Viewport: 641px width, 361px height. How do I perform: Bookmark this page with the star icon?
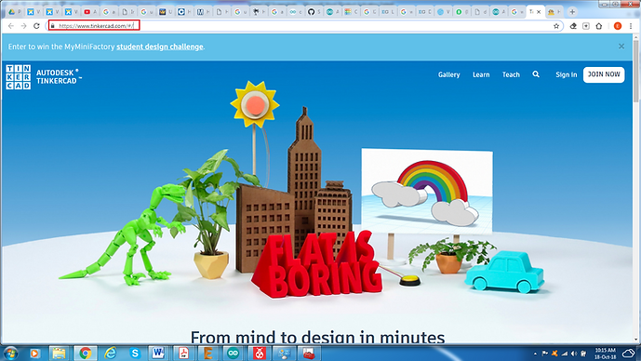556,26
